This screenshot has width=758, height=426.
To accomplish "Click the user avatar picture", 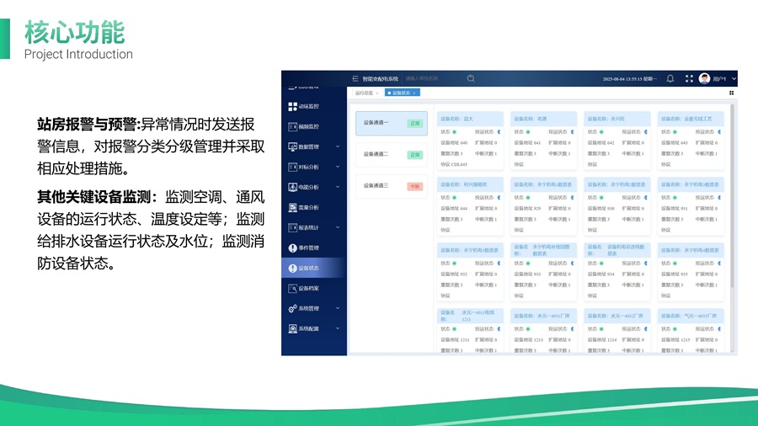I will coord(704,78).
